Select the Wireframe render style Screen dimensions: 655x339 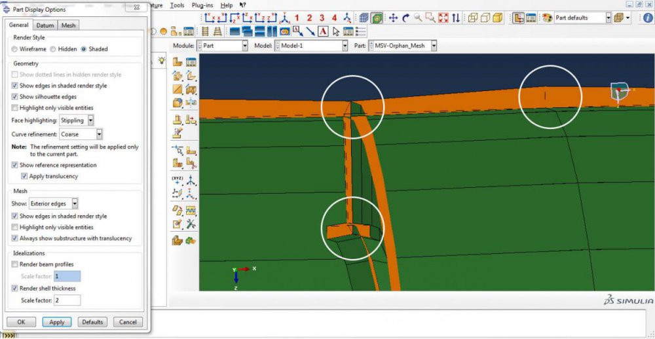(x=16, y=49)
